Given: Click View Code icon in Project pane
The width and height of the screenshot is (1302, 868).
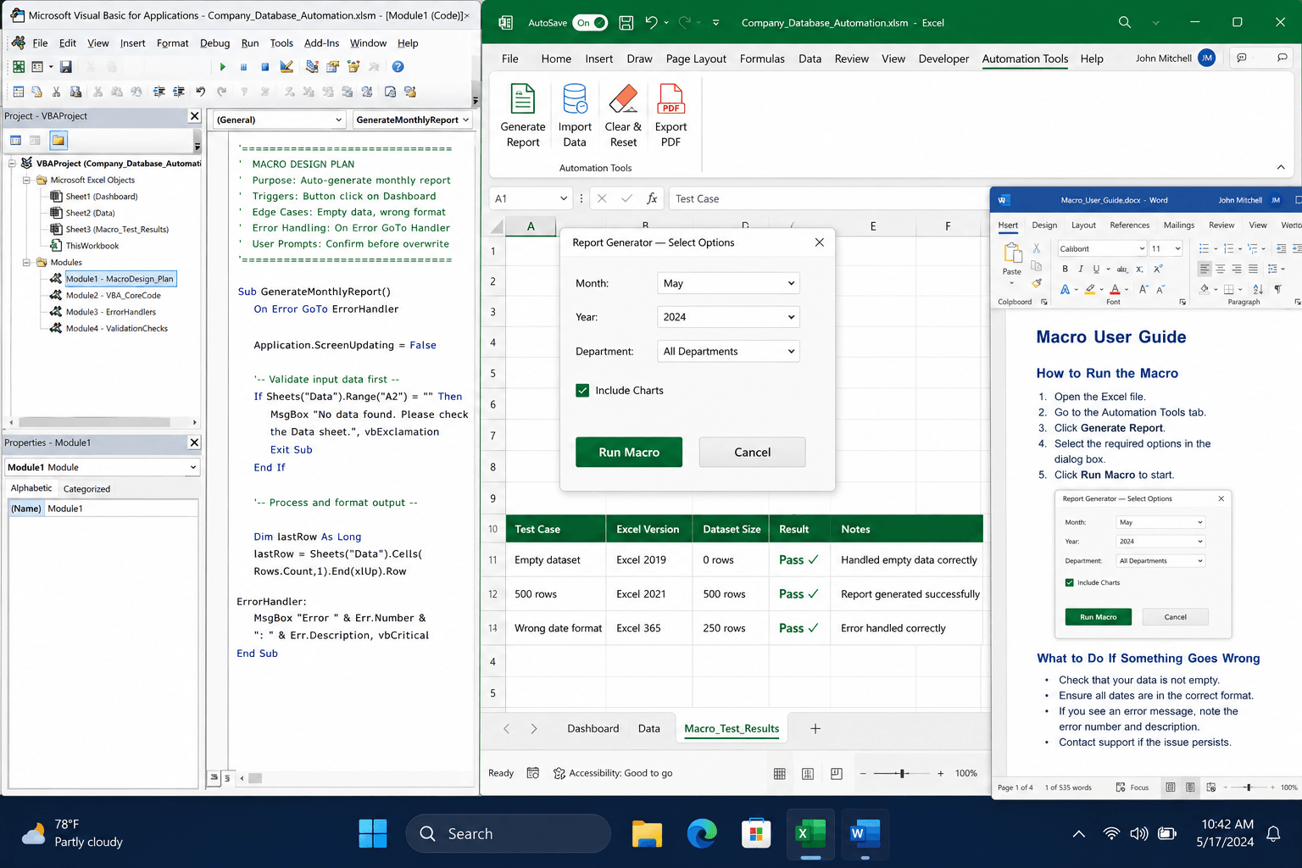Looking at the screenshot, I should [15, 141].
